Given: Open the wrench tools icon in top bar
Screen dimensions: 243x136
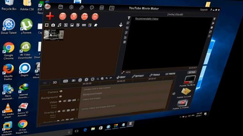Looking at the screenshot, I should click(82, 7).
